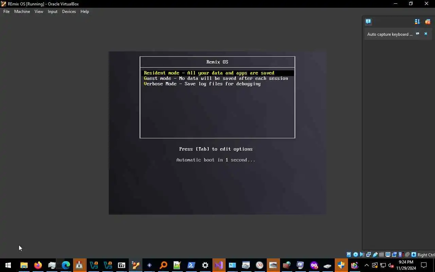Viewport: 435px width, 272px height.
Task: Click the 'Right Ctrl' host key label
Action: click(x=426, y=255)
